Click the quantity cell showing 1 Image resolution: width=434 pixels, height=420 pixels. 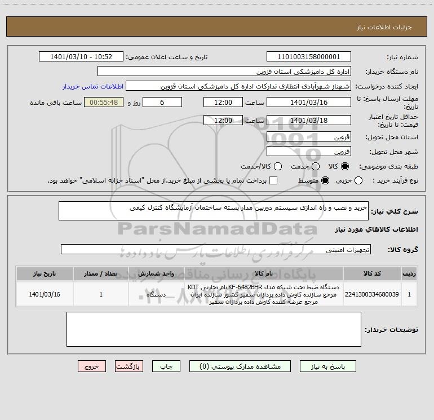pos(101,294)
